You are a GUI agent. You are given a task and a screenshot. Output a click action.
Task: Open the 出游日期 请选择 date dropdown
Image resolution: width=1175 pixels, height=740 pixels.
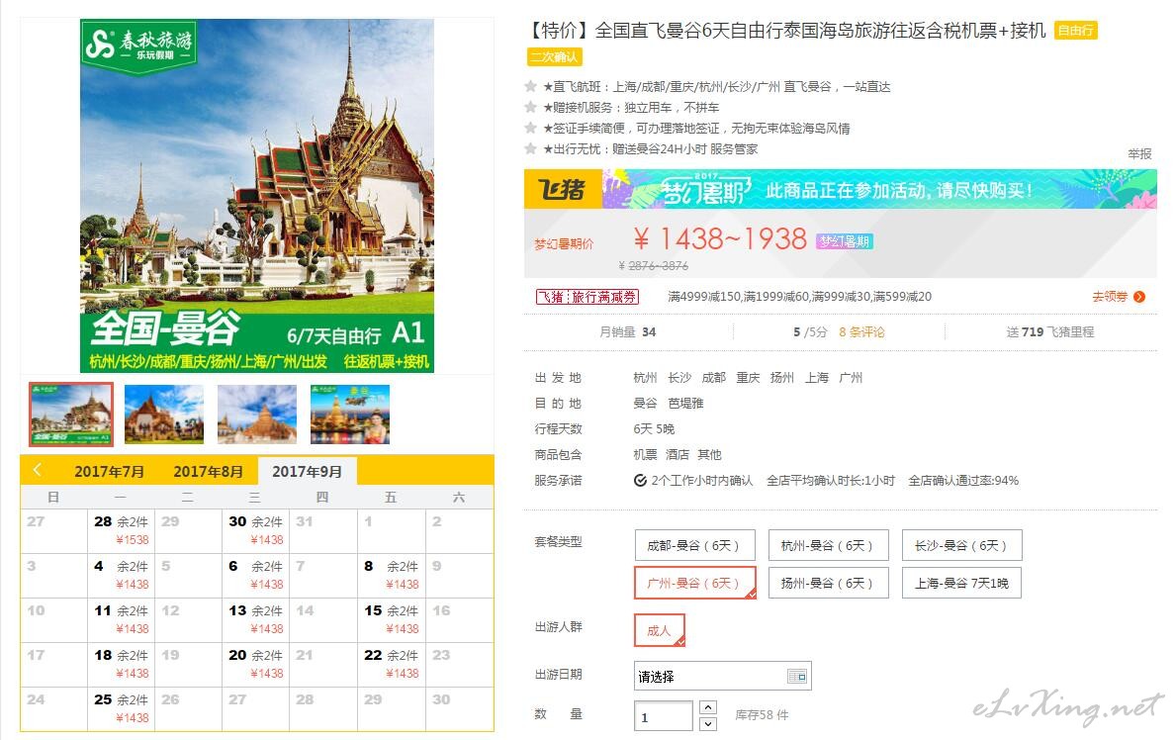coord(722,677)
